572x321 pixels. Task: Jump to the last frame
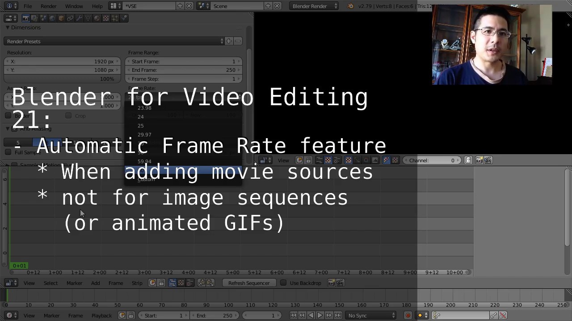point(338,316)
